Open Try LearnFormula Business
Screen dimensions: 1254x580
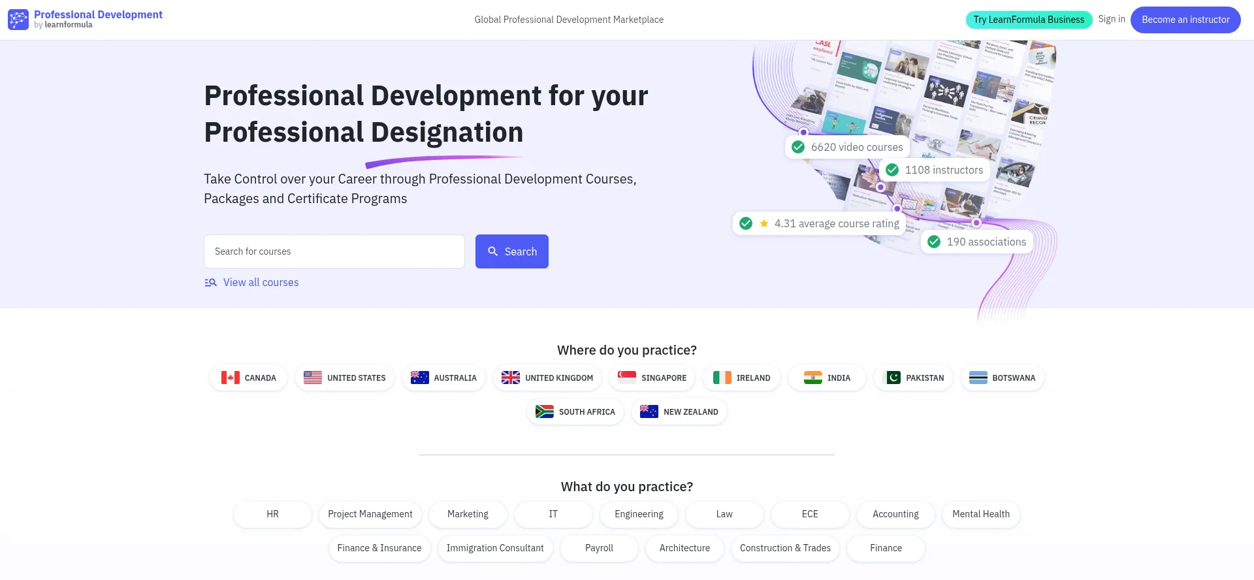(1028, 20)
